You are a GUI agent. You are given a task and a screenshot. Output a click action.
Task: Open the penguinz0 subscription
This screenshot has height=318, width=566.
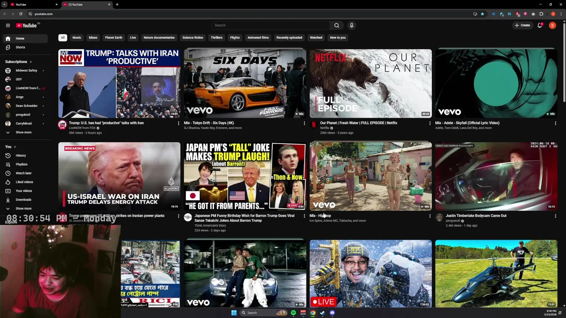tap(25, 115)
